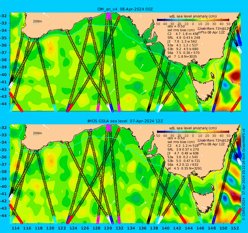Click the "obs + 0.5d" label in the top map
Viewport: 248px width, 233px height.
(176, 26)
